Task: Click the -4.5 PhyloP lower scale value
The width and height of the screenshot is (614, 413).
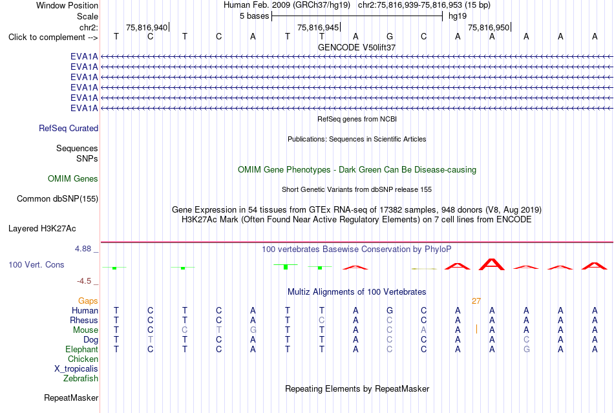Action: tap(84, 281)
